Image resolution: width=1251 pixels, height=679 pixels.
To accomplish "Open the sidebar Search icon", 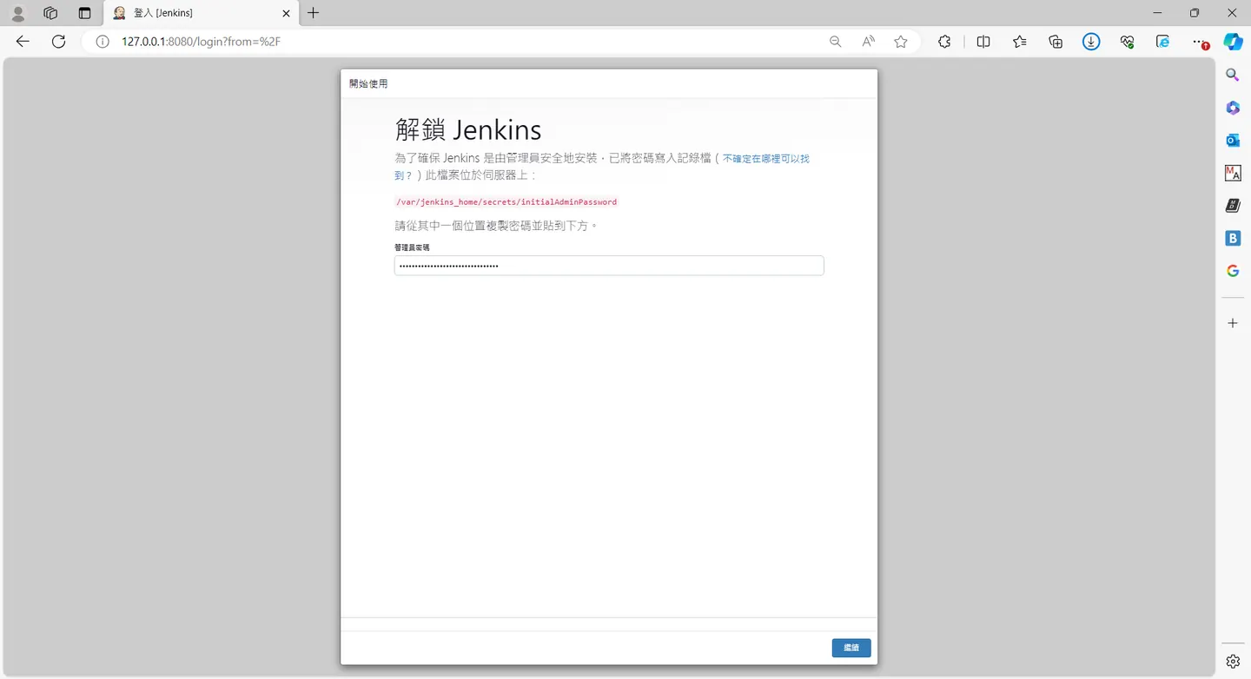I will point(1233,75).
